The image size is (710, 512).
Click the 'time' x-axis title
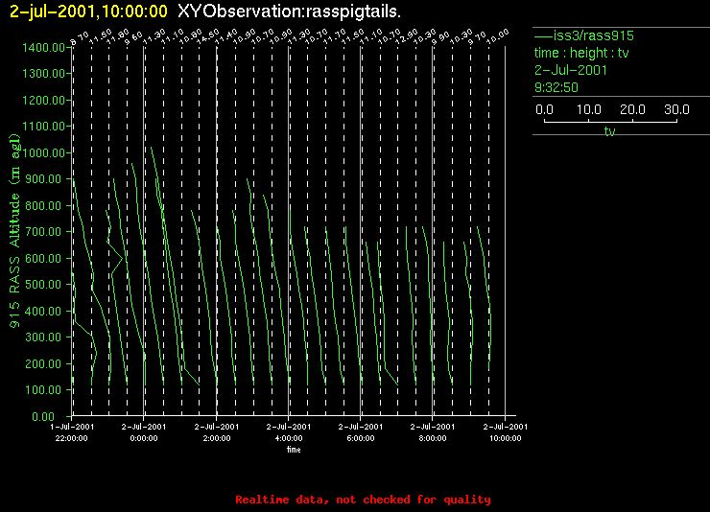point(294,450)
